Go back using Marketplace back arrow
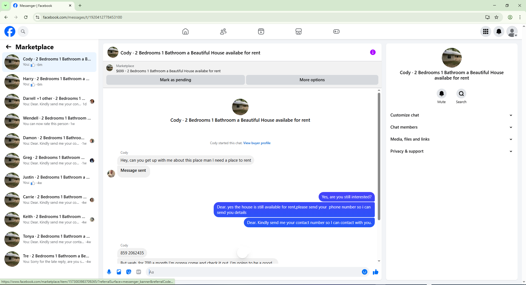The width and height of the screenshot is (526, 285). click(9, 47)
